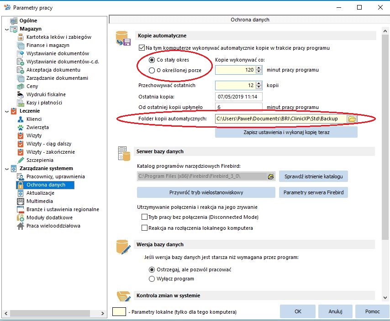Click 'Przywróć tryb wielostanowiskowy' button
The width and height of the screenshot is (390, 321).
point(206,192)
